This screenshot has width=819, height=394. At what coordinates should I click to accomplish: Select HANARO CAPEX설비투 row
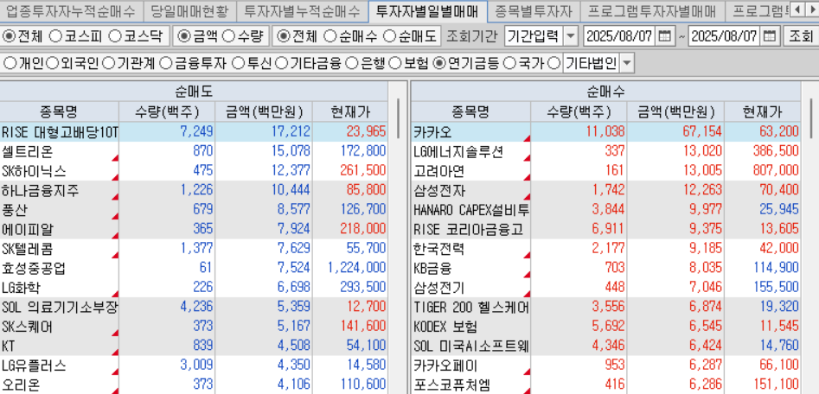click(x=605, y=210)
